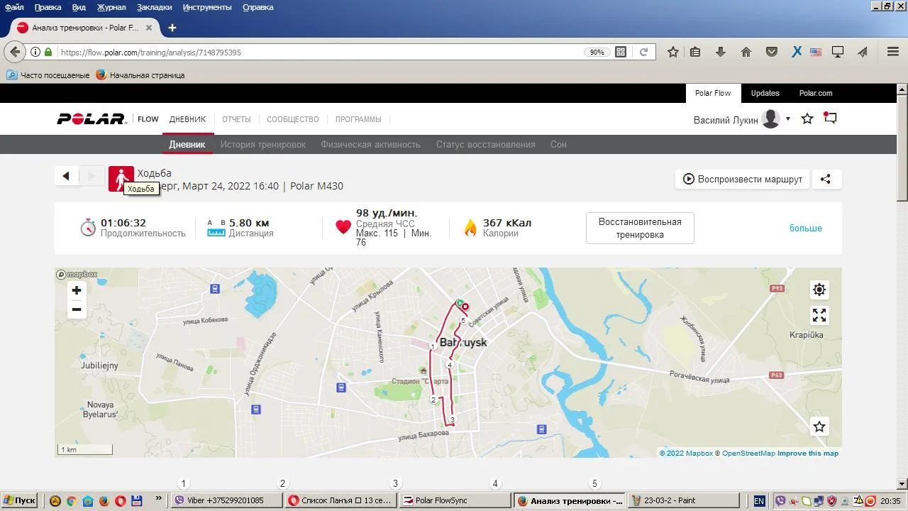Screen dimensions: 908x511
Task: Open the Василий Лукин account dropdown
Action: click(x=787, y=119)
